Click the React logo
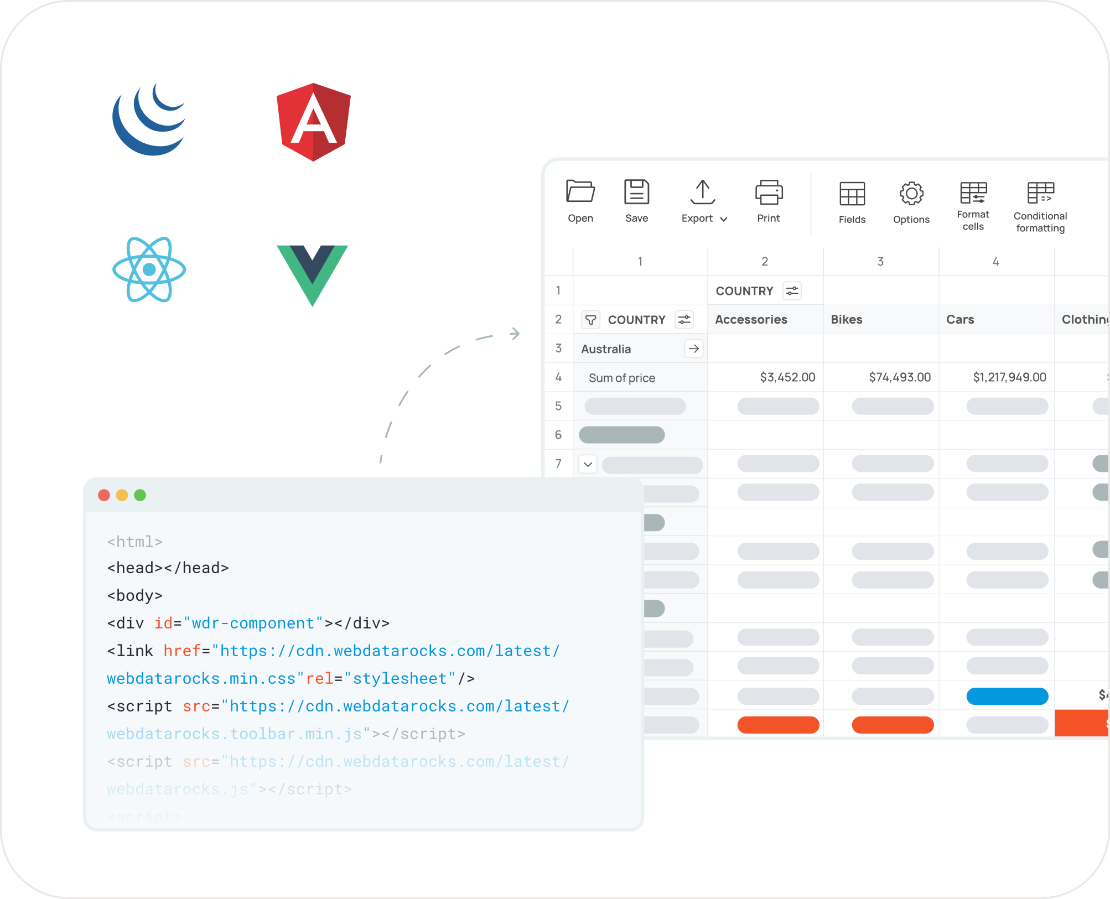 (x=149, y=269)
